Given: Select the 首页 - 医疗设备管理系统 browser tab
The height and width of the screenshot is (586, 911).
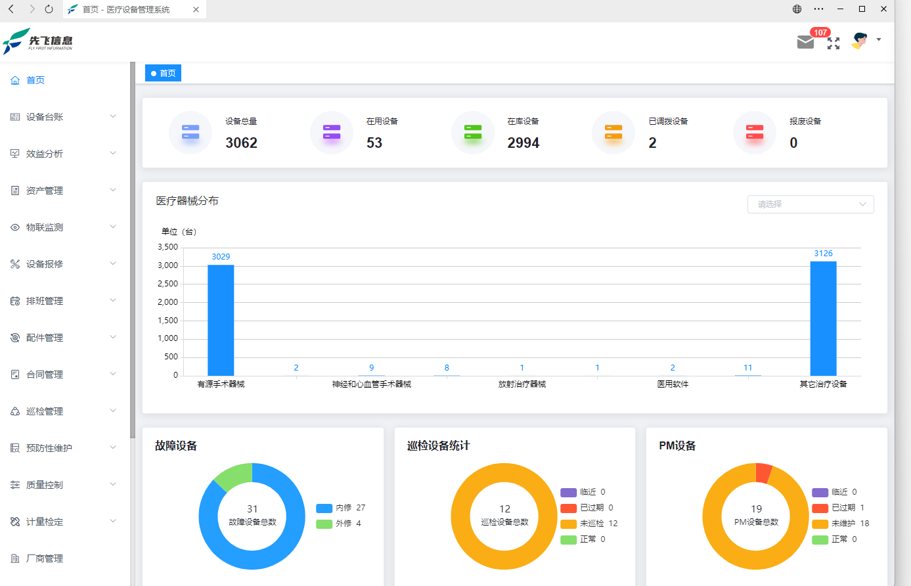Looking at the screenshot, I should click(x=134, y=9).
